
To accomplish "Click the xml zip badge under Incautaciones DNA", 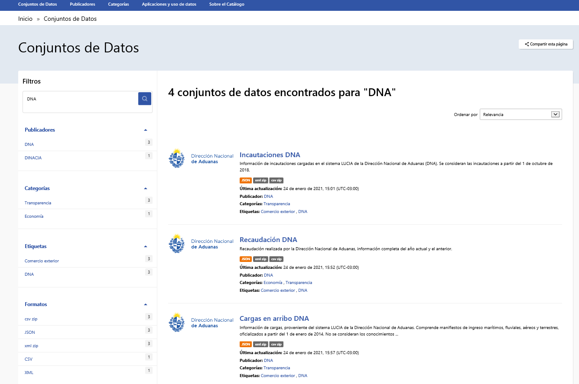I will [x=260, y=181].
